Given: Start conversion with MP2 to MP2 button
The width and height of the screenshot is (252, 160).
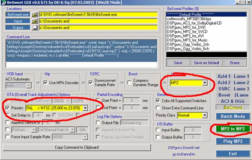Looking at the screenshot, I should click(x=233, y=129).
